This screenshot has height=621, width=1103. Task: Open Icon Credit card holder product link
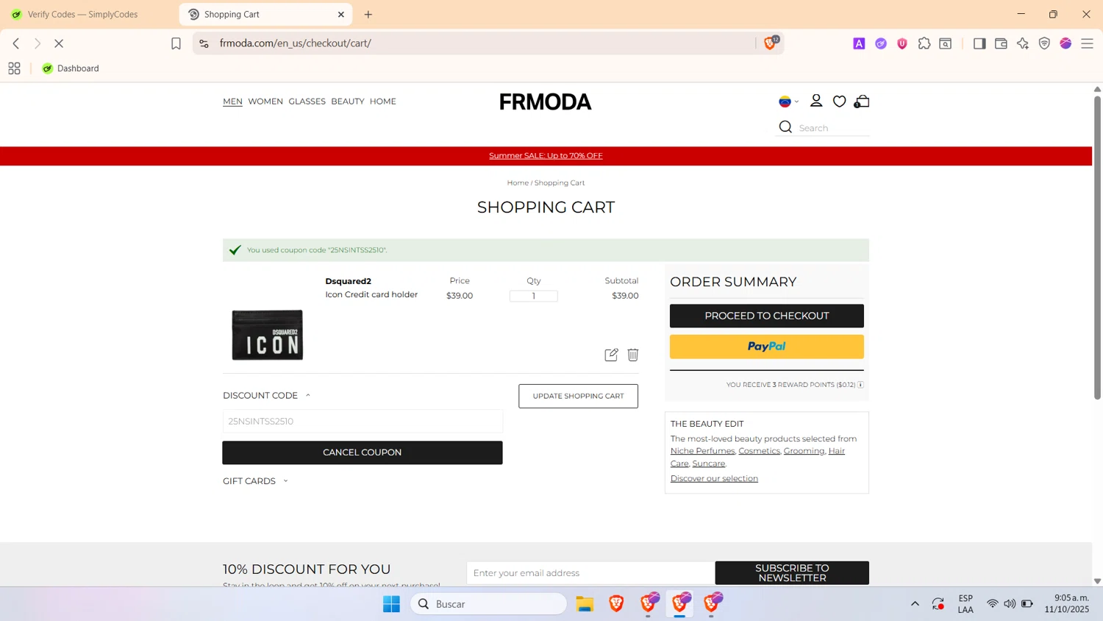371,294
